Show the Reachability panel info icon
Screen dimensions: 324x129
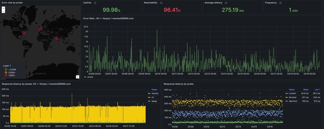point(161,3)
